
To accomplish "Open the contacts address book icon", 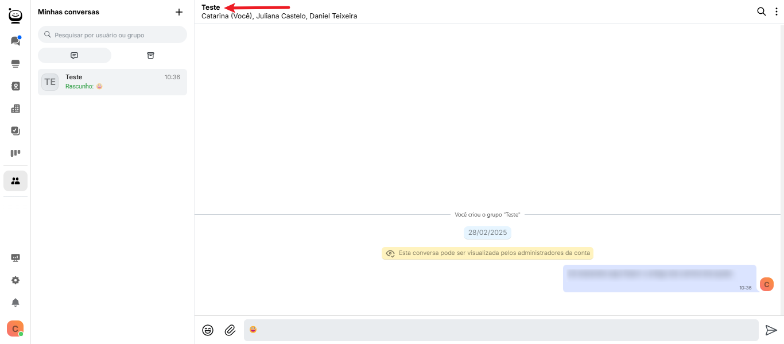I will pyautogui.click(x=15, y=86).
